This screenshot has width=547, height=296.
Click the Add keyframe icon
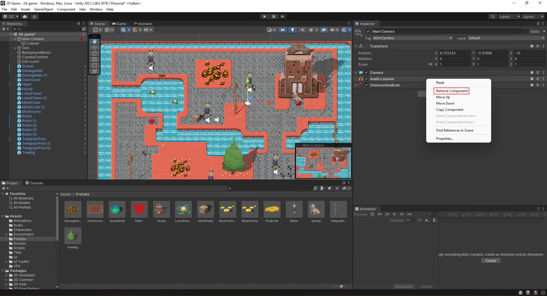[427, 220]
